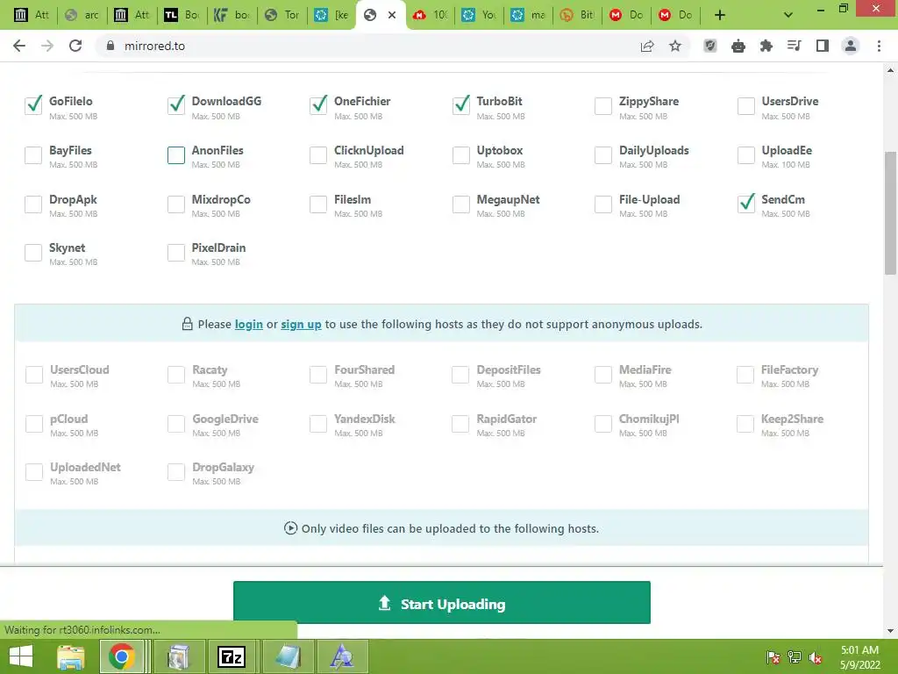Open a new browser tab
898x674 pixels.
[720, 15]
